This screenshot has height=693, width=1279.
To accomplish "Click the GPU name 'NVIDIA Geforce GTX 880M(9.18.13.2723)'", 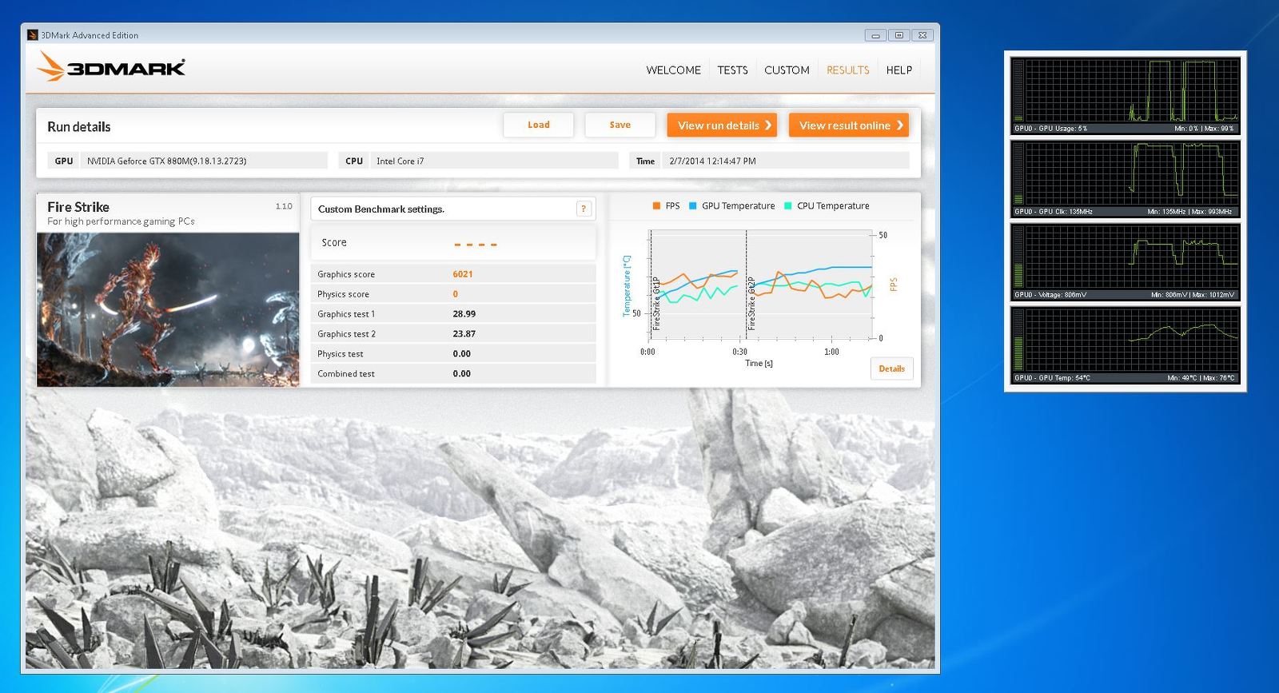I will [x=166, y=161].
